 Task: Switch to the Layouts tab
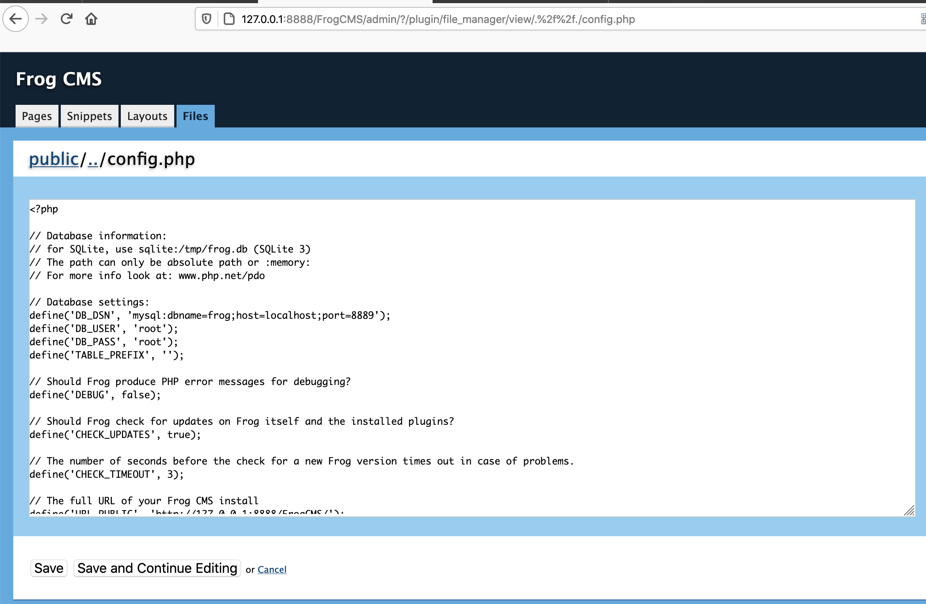coord(147,116)
